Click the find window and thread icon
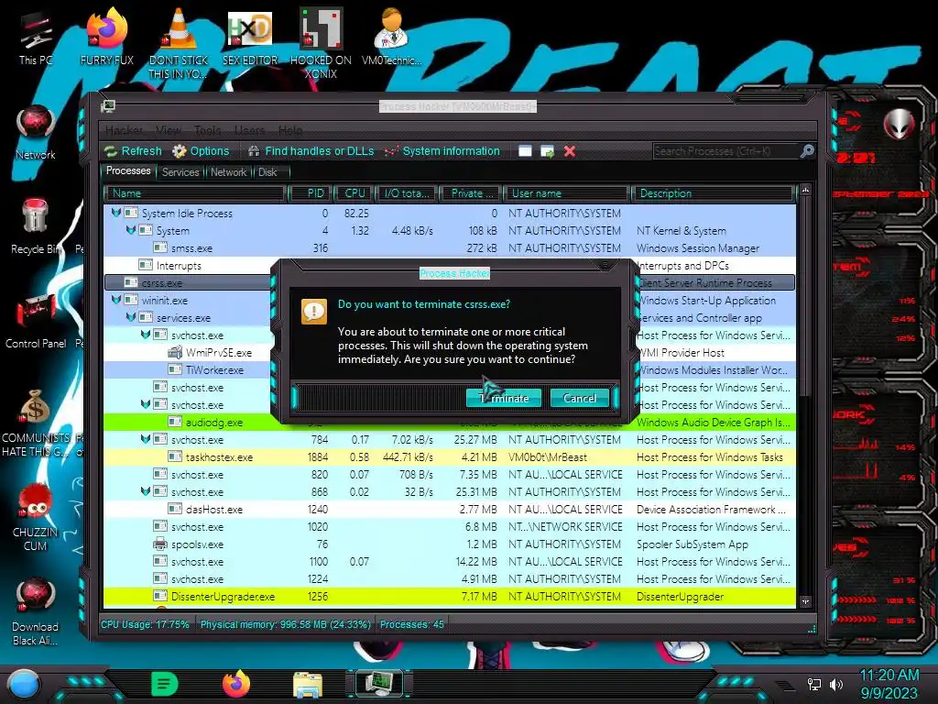The image size is (938, 704). [x=547, y=151]
